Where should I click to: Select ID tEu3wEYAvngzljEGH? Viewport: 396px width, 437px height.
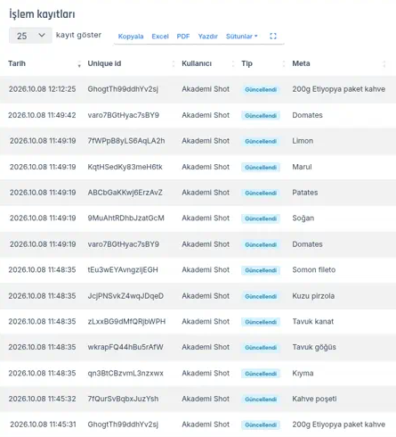(x=123, y=269)
